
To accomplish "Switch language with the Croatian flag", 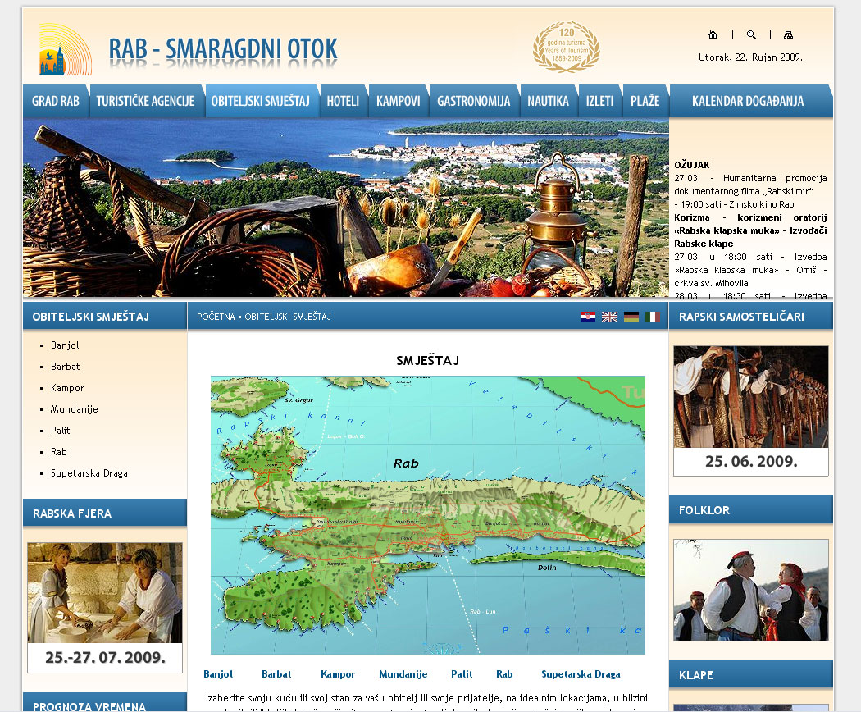I will pos(588,317).
